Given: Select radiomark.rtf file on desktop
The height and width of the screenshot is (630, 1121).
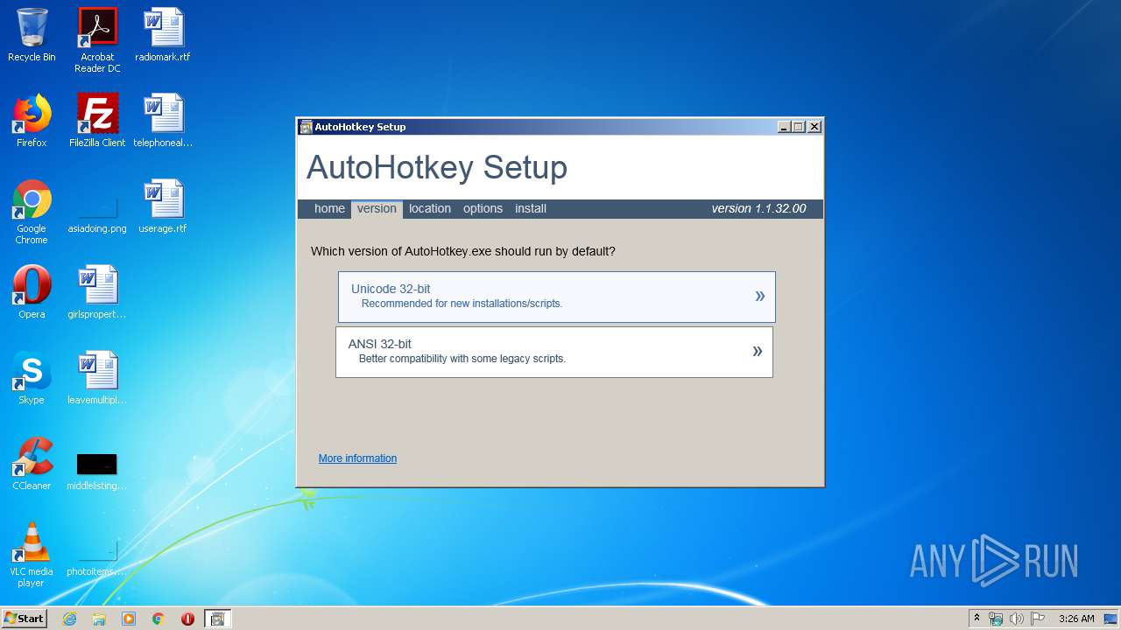Looking at the screenshot, I should (x=163, y=35).
